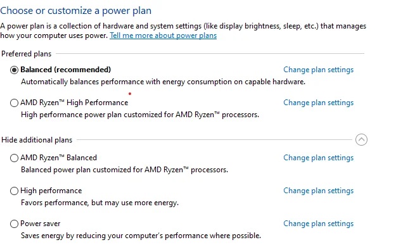This screenshot has height=247, width=396.
Task: Select the AMD Ryzen Balanced radio button
Action: point(14,158)
